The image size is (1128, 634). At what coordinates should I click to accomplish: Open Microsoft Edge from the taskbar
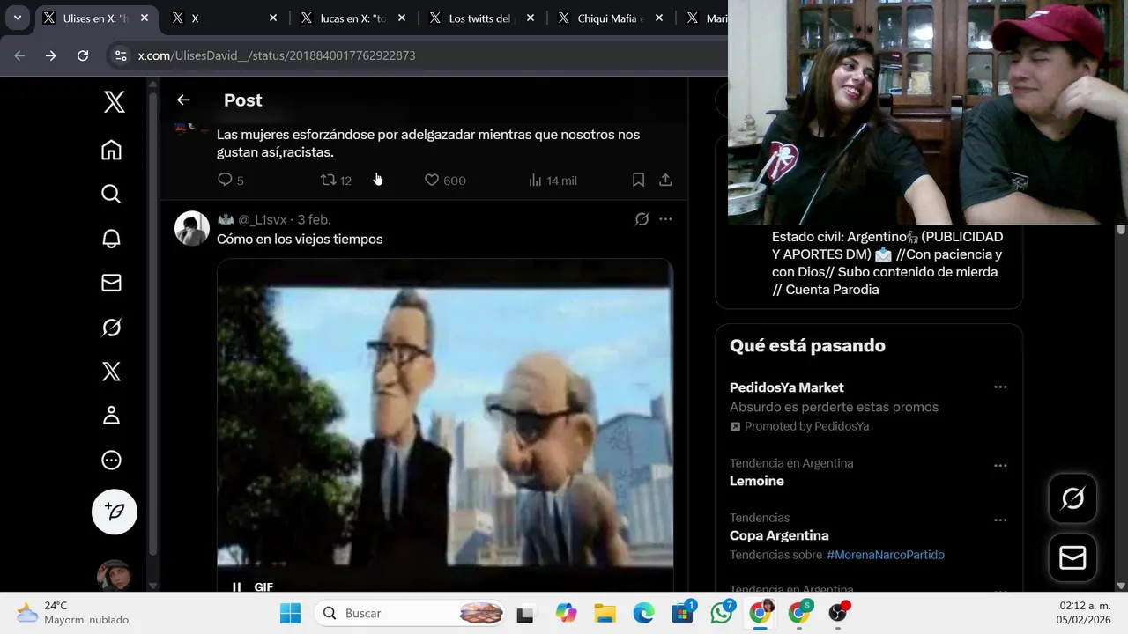point(644,614)
